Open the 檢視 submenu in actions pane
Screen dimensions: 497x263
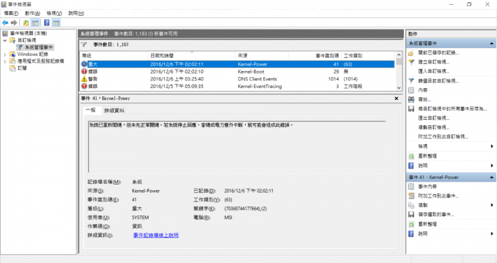tap(451, 147)
